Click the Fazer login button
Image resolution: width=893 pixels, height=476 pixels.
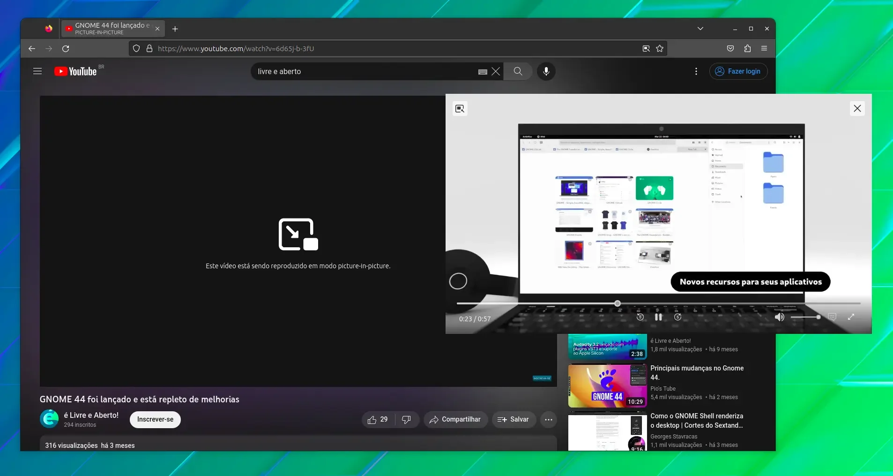point(738,71)
